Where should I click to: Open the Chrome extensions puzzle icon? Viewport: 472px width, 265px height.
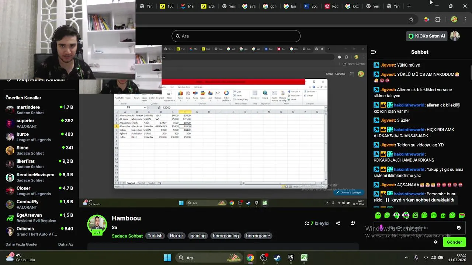point(438,20)
